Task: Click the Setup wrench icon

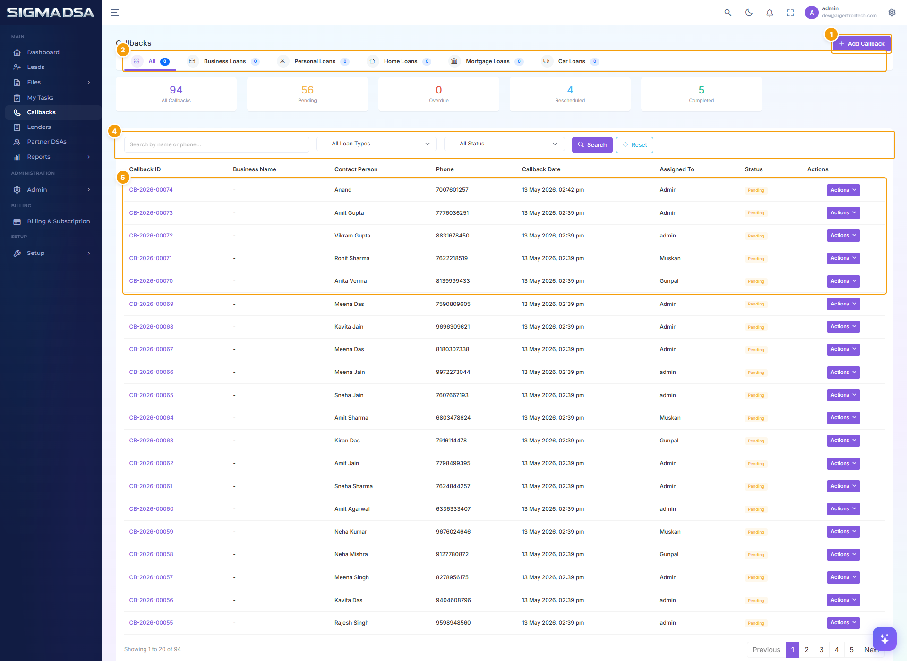Action: coord(17,254)
